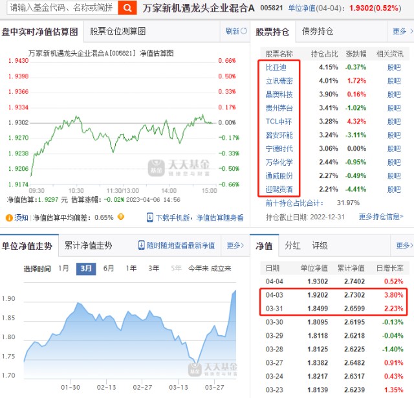Click the 1.9202 unit value for 04-03
Viewport: 414px width, 398px height.
(x=318, y=295)
